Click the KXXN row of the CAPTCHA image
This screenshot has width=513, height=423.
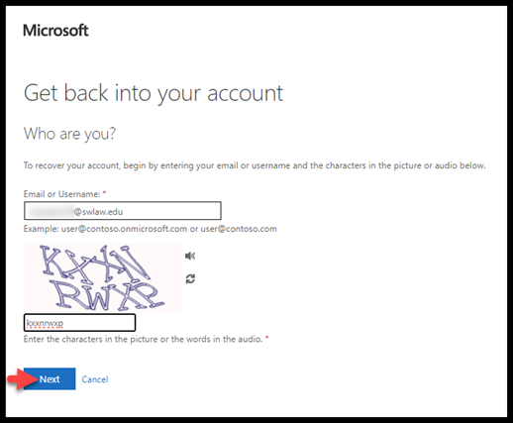(x=94, y=263)
